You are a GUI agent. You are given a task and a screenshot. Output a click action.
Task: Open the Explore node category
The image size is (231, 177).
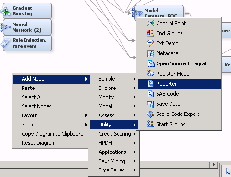click(114, 88)
